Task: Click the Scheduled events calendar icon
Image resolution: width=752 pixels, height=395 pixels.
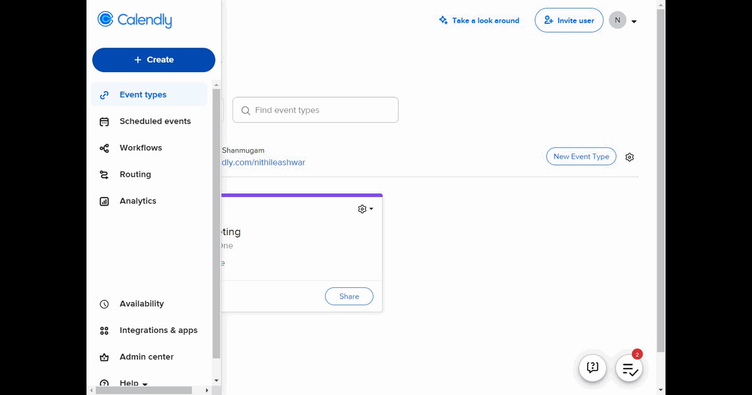Action: [x=105, y=122]
